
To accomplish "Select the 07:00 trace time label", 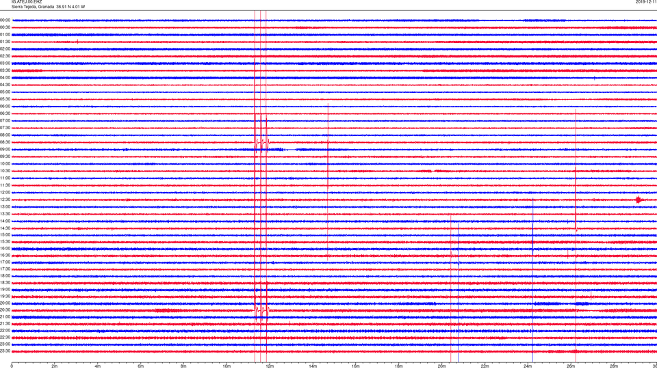I will (5, 121).
